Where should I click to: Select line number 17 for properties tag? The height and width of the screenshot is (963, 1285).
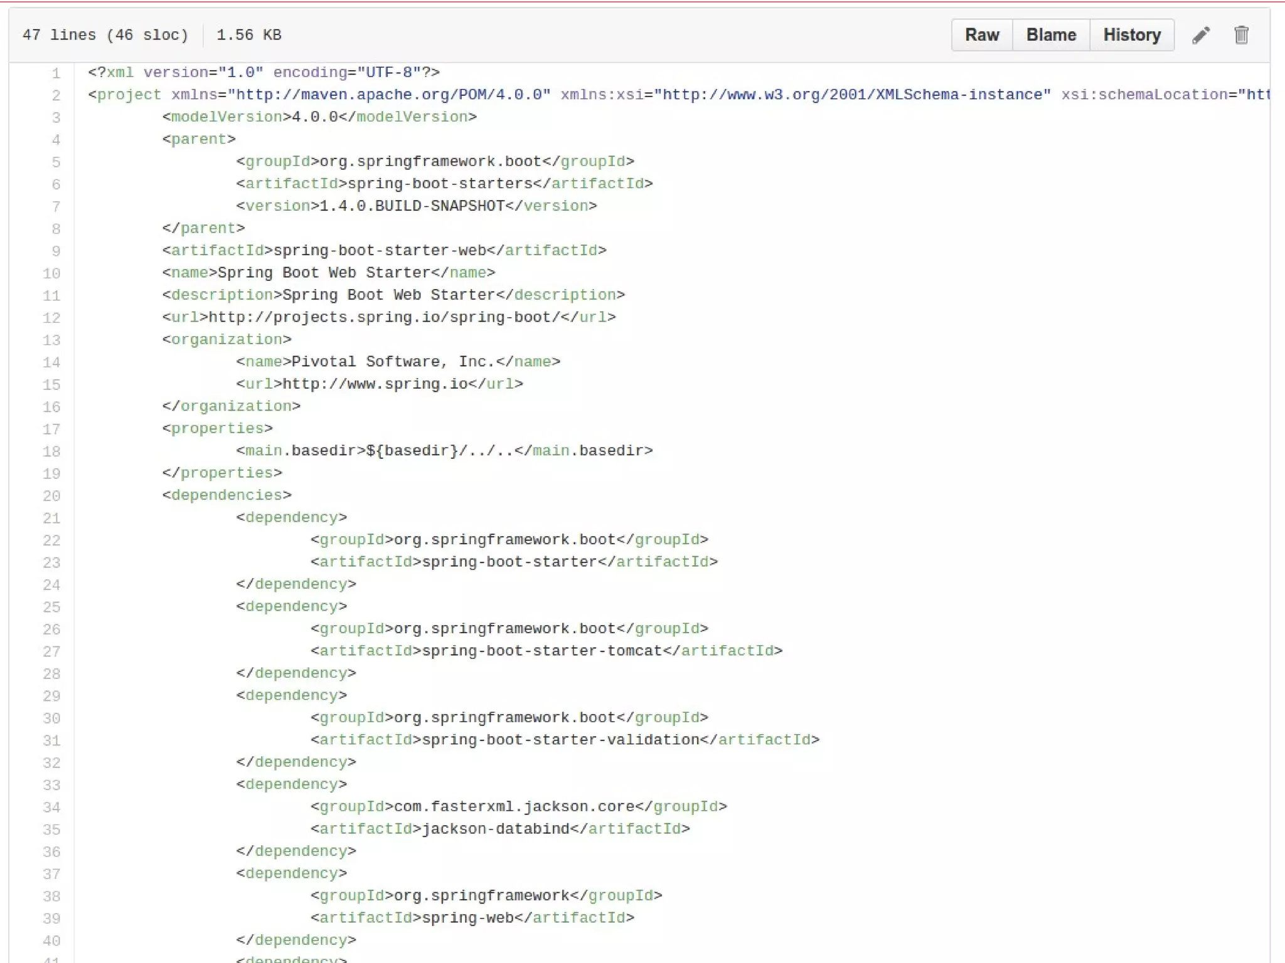(51, 429)
